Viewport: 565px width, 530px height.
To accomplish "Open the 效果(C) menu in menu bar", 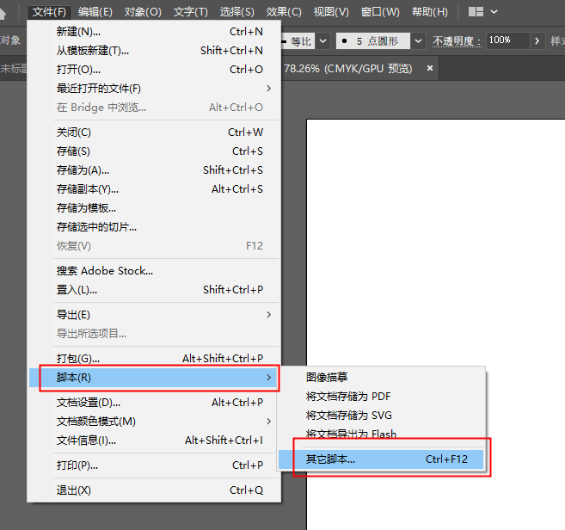I will [x=284, y=12].
